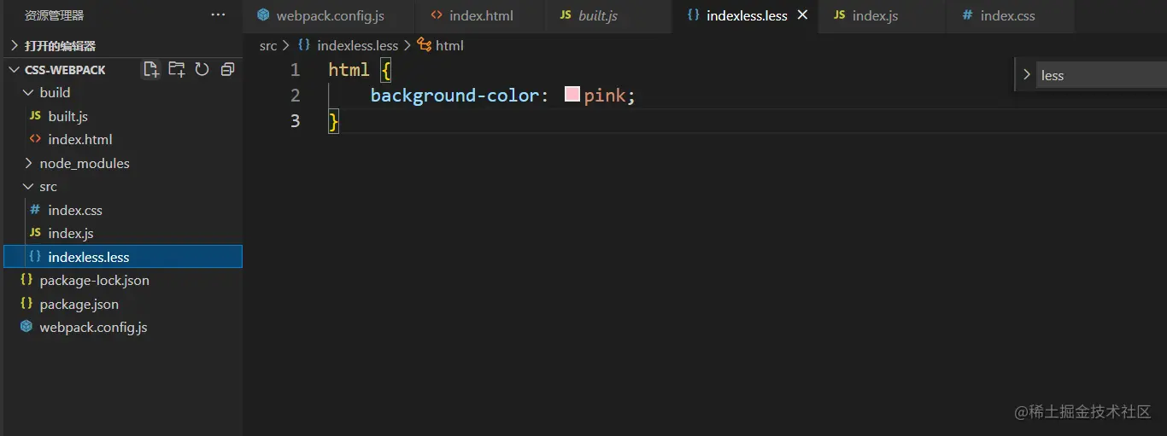Switch to the built.js tab

coord(608,16)
